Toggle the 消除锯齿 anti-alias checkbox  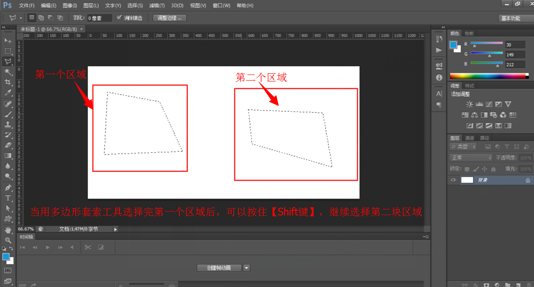[119, 18]
